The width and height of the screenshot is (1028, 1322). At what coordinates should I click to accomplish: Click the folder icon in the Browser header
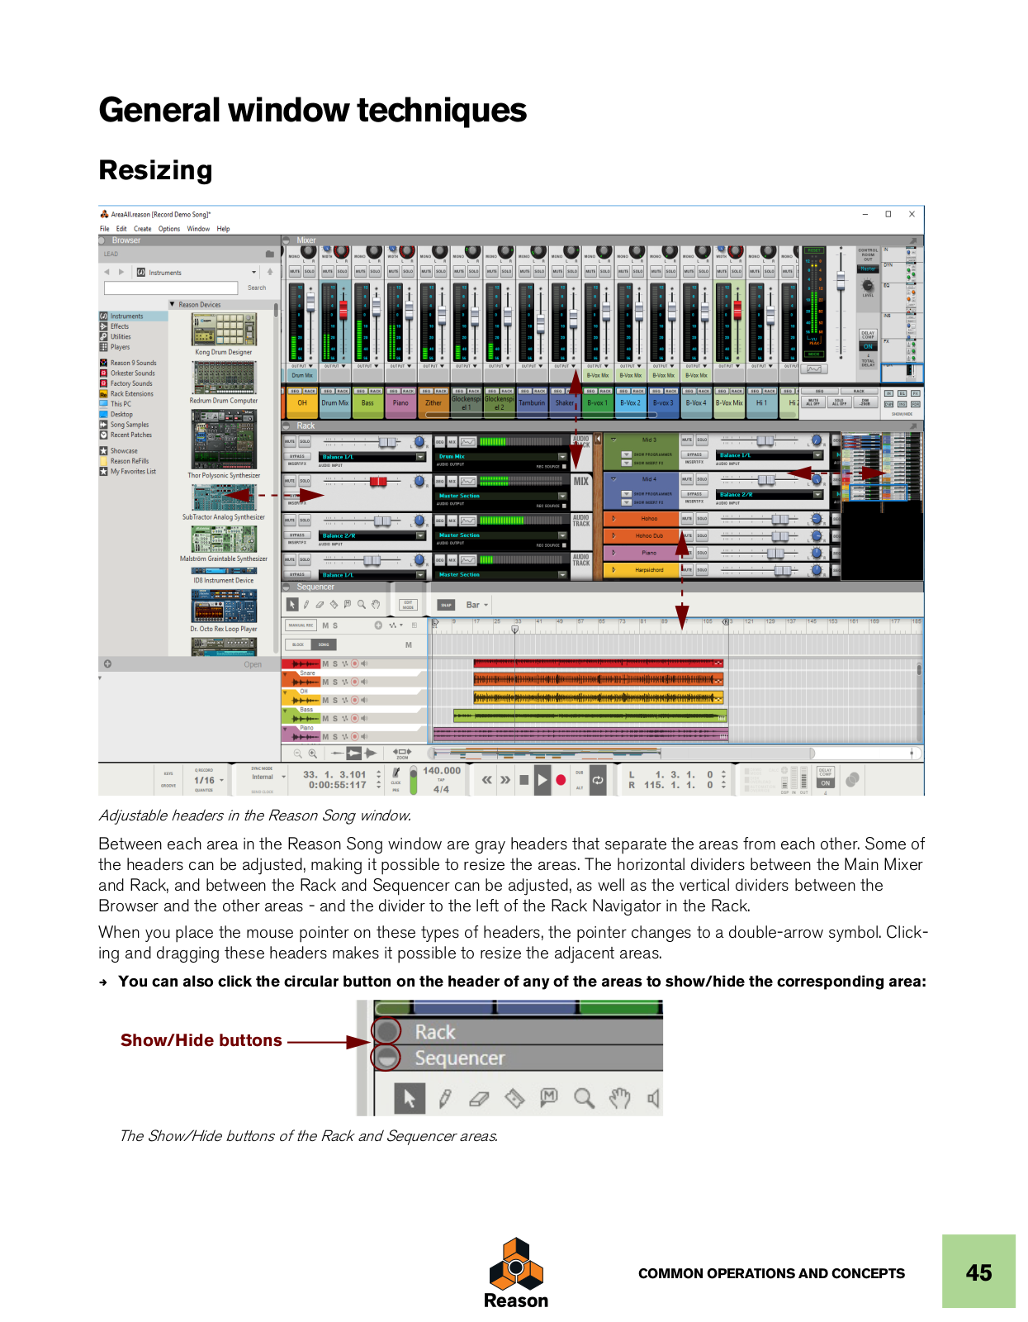[x=269, y=254]
